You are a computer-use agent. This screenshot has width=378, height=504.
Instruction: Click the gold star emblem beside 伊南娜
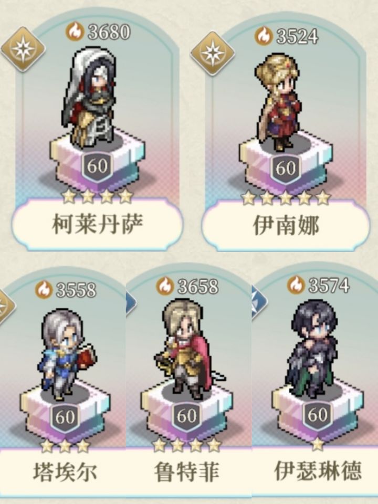[x=213, y=53]
